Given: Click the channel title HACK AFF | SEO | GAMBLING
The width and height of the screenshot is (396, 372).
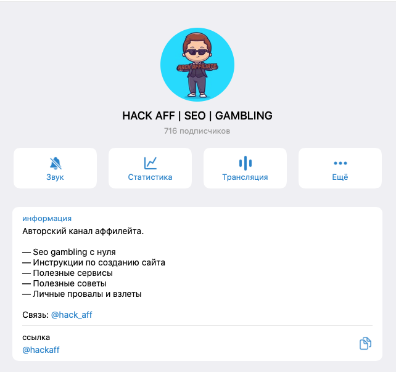Looking at the screenshot, I should pos(197,116).
